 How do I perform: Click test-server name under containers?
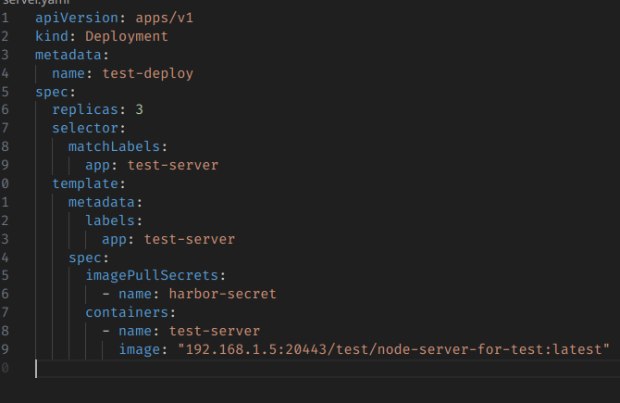[x=215, y=331]
